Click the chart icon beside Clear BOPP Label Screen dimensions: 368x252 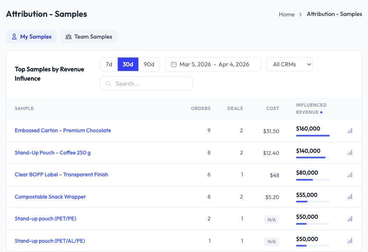[x=349, y=175]
